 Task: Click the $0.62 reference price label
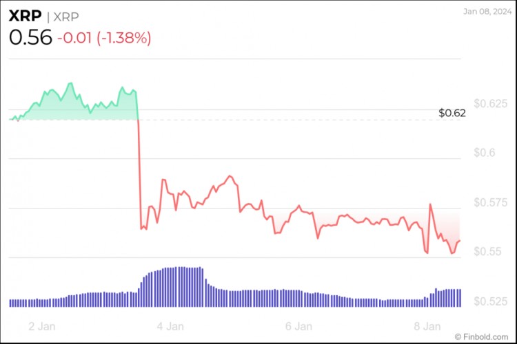(452, 114)
